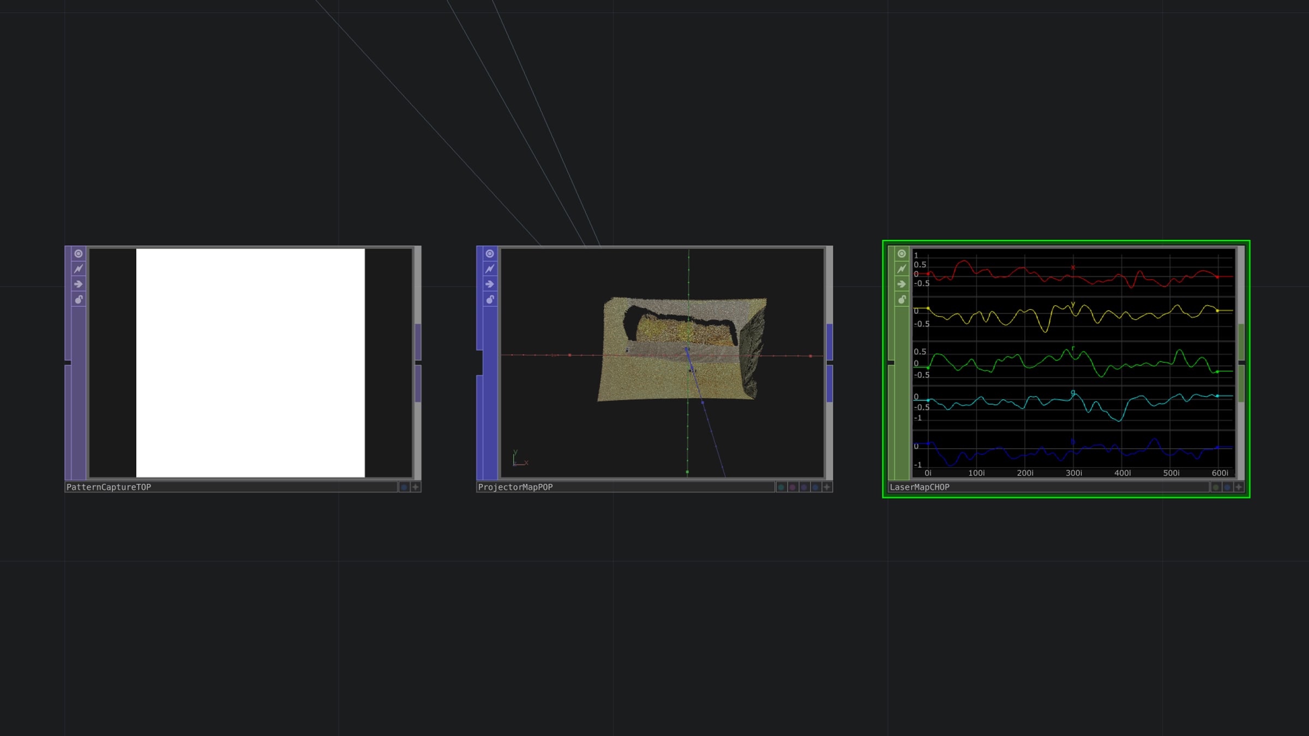This screenshot has height=736, width=1309.
Task: Click the '600i' time axis label
Action: 1220,473
